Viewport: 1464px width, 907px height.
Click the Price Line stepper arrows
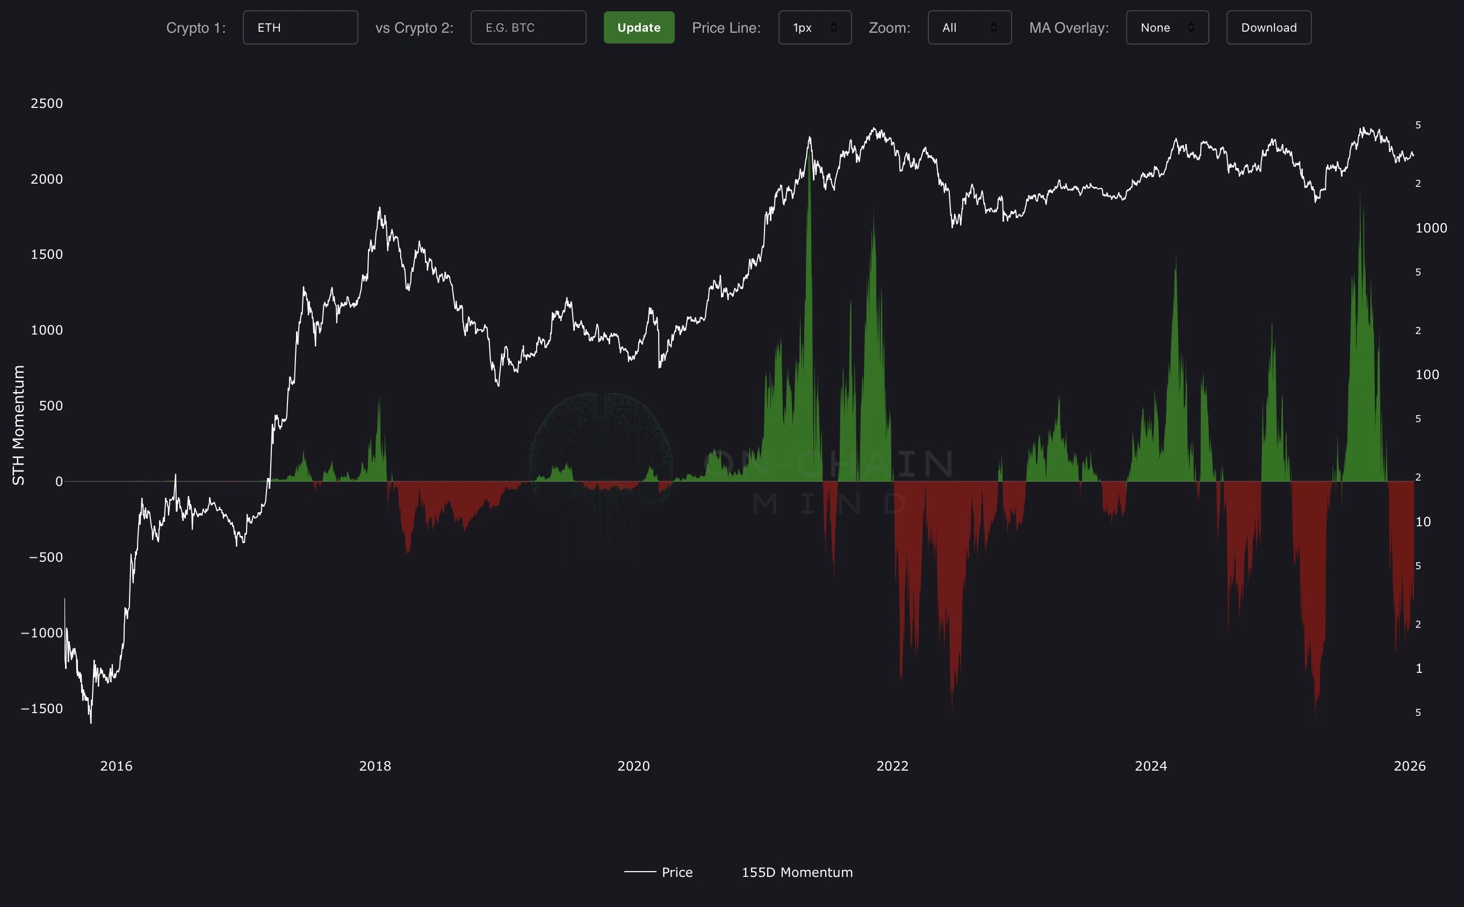click(x=833, y=27)
